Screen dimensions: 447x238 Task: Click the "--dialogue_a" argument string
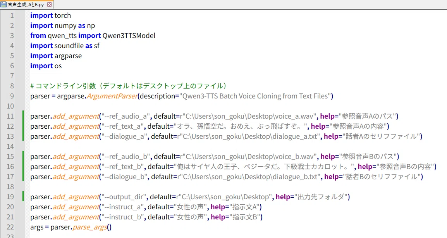coord(124,136)
